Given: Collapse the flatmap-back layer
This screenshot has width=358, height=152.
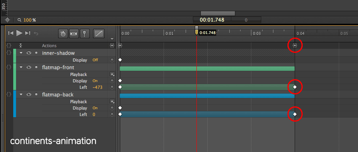Looking at the screenshot, I should tap(21, 94).
